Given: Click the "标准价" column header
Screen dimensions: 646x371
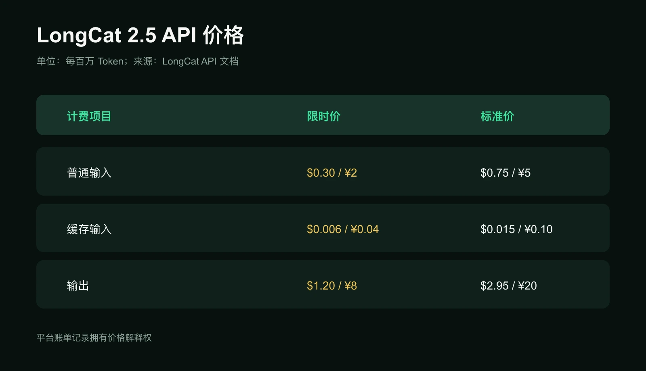Looking at the screenshot, I should 497,116.
